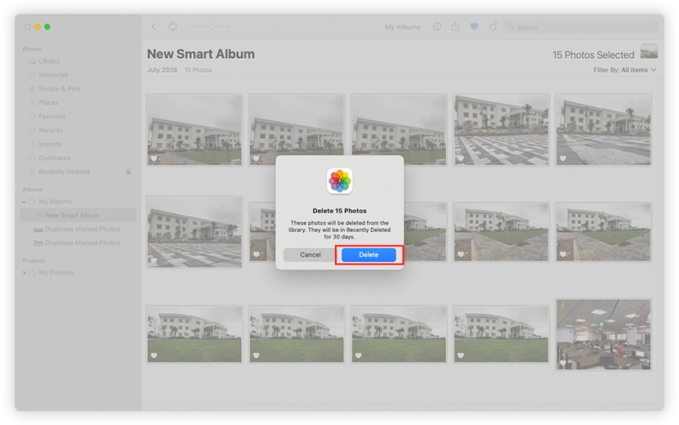The width and height of the screenshot is (679, 425).
Task: Open Places in the sidebar
Action: coord(48,103)
